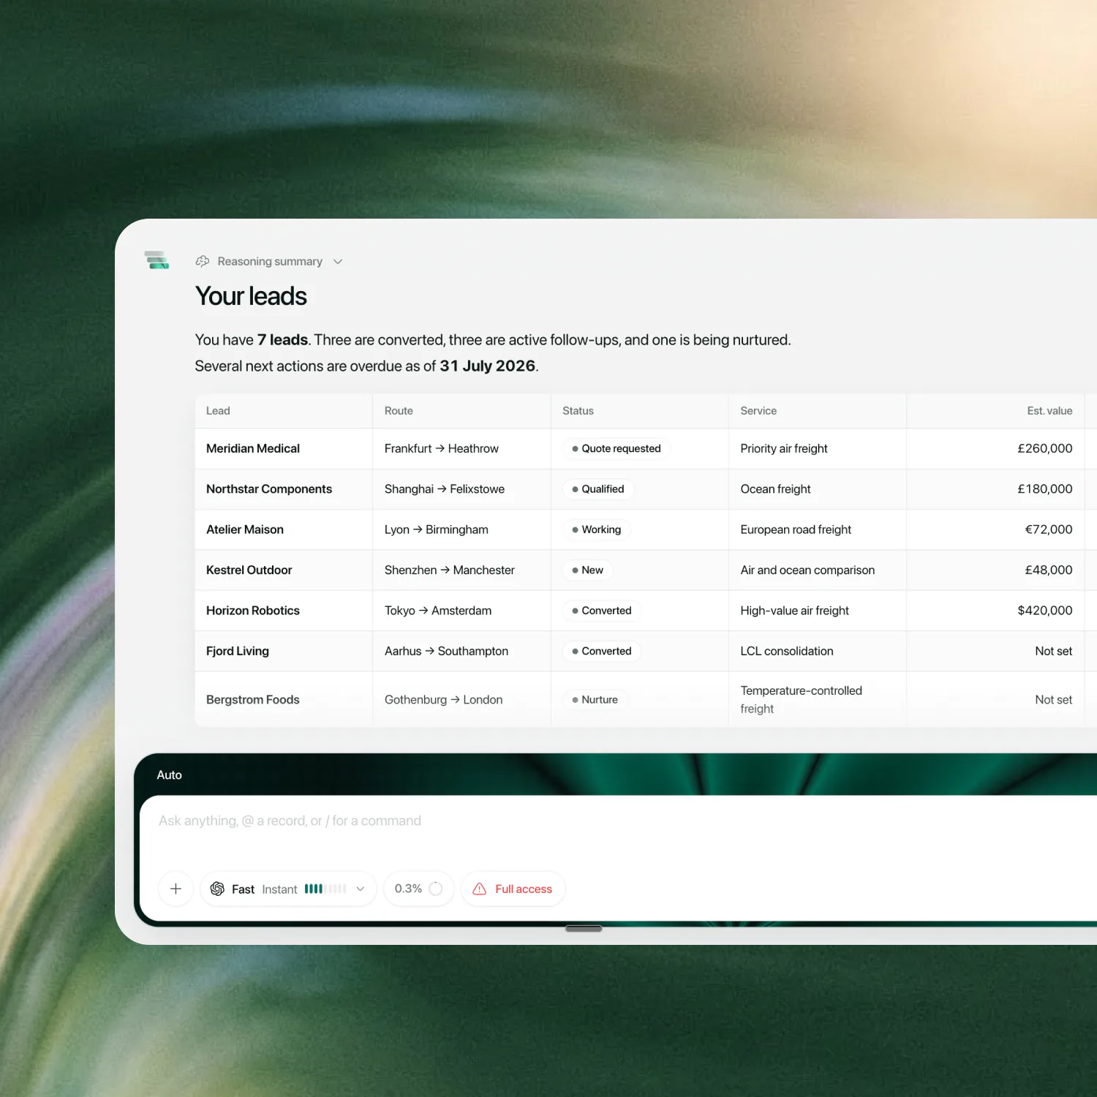Click the Shenzhen → Manchester route
Image resolution: width=1097 pixels, height=1097 pixels.
pyautogui.click(x=450, y=570)
